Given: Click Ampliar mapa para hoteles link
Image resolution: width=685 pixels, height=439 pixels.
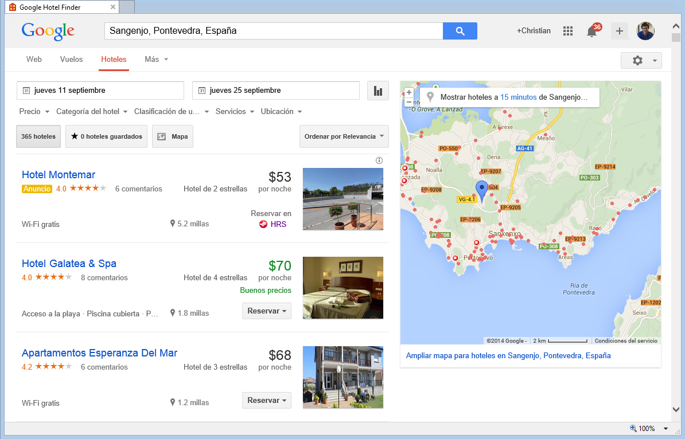Looking at the screenshot, I should 508,356.
